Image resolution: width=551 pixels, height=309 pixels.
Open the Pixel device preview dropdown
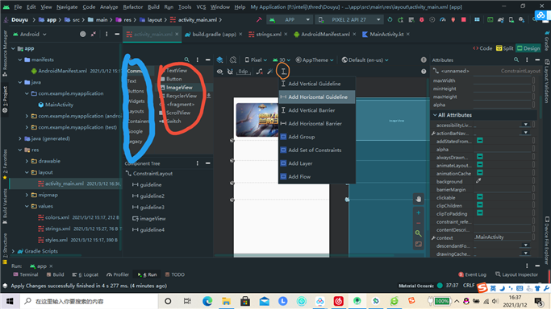pos(256,60)
